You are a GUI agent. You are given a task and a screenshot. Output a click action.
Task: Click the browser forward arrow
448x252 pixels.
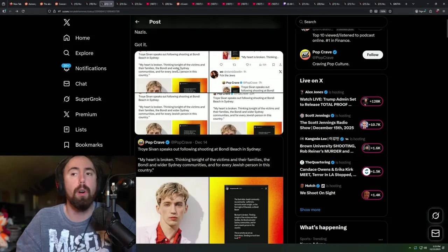16,11
